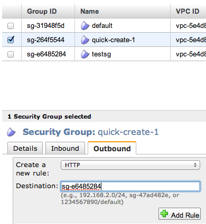206x224 pixels.
Task: Click the VPC ID column header
Action: (x=188, y=12)
